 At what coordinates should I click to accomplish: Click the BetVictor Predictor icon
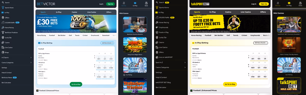(x=3, y=32)
